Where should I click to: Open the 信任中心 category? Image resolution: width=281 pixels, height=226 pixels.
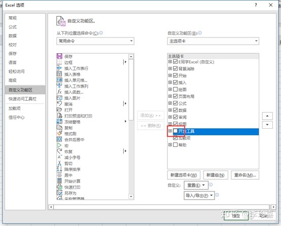(17, 117)
